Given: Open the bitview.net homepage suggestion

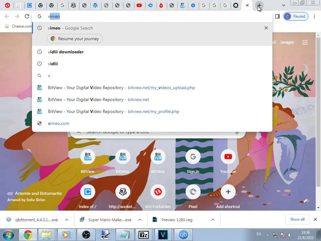Looking at the screenshot, I should tap(152, 99).
